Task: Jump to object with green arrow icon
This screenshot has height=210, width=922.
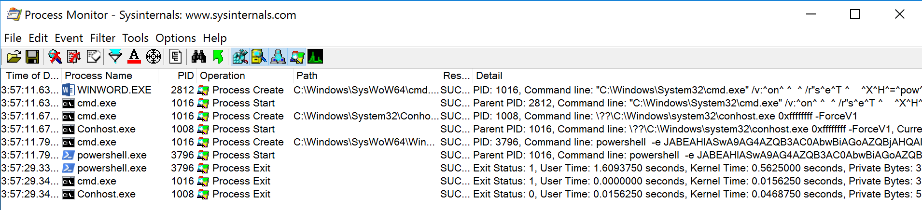Action: [x=218, y=57]
